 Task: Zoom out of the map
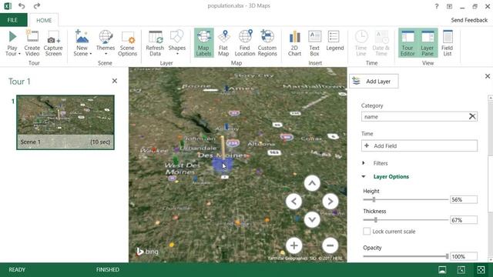pyautogui.click(x=330, y=245)
